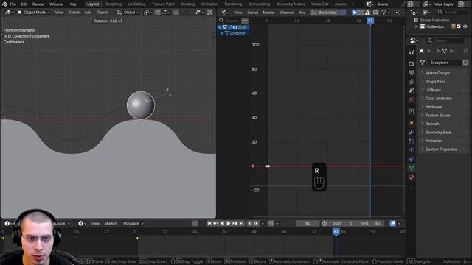
Task: Open the outliner display mode dropdown
Action: click(x=426, y=13)
